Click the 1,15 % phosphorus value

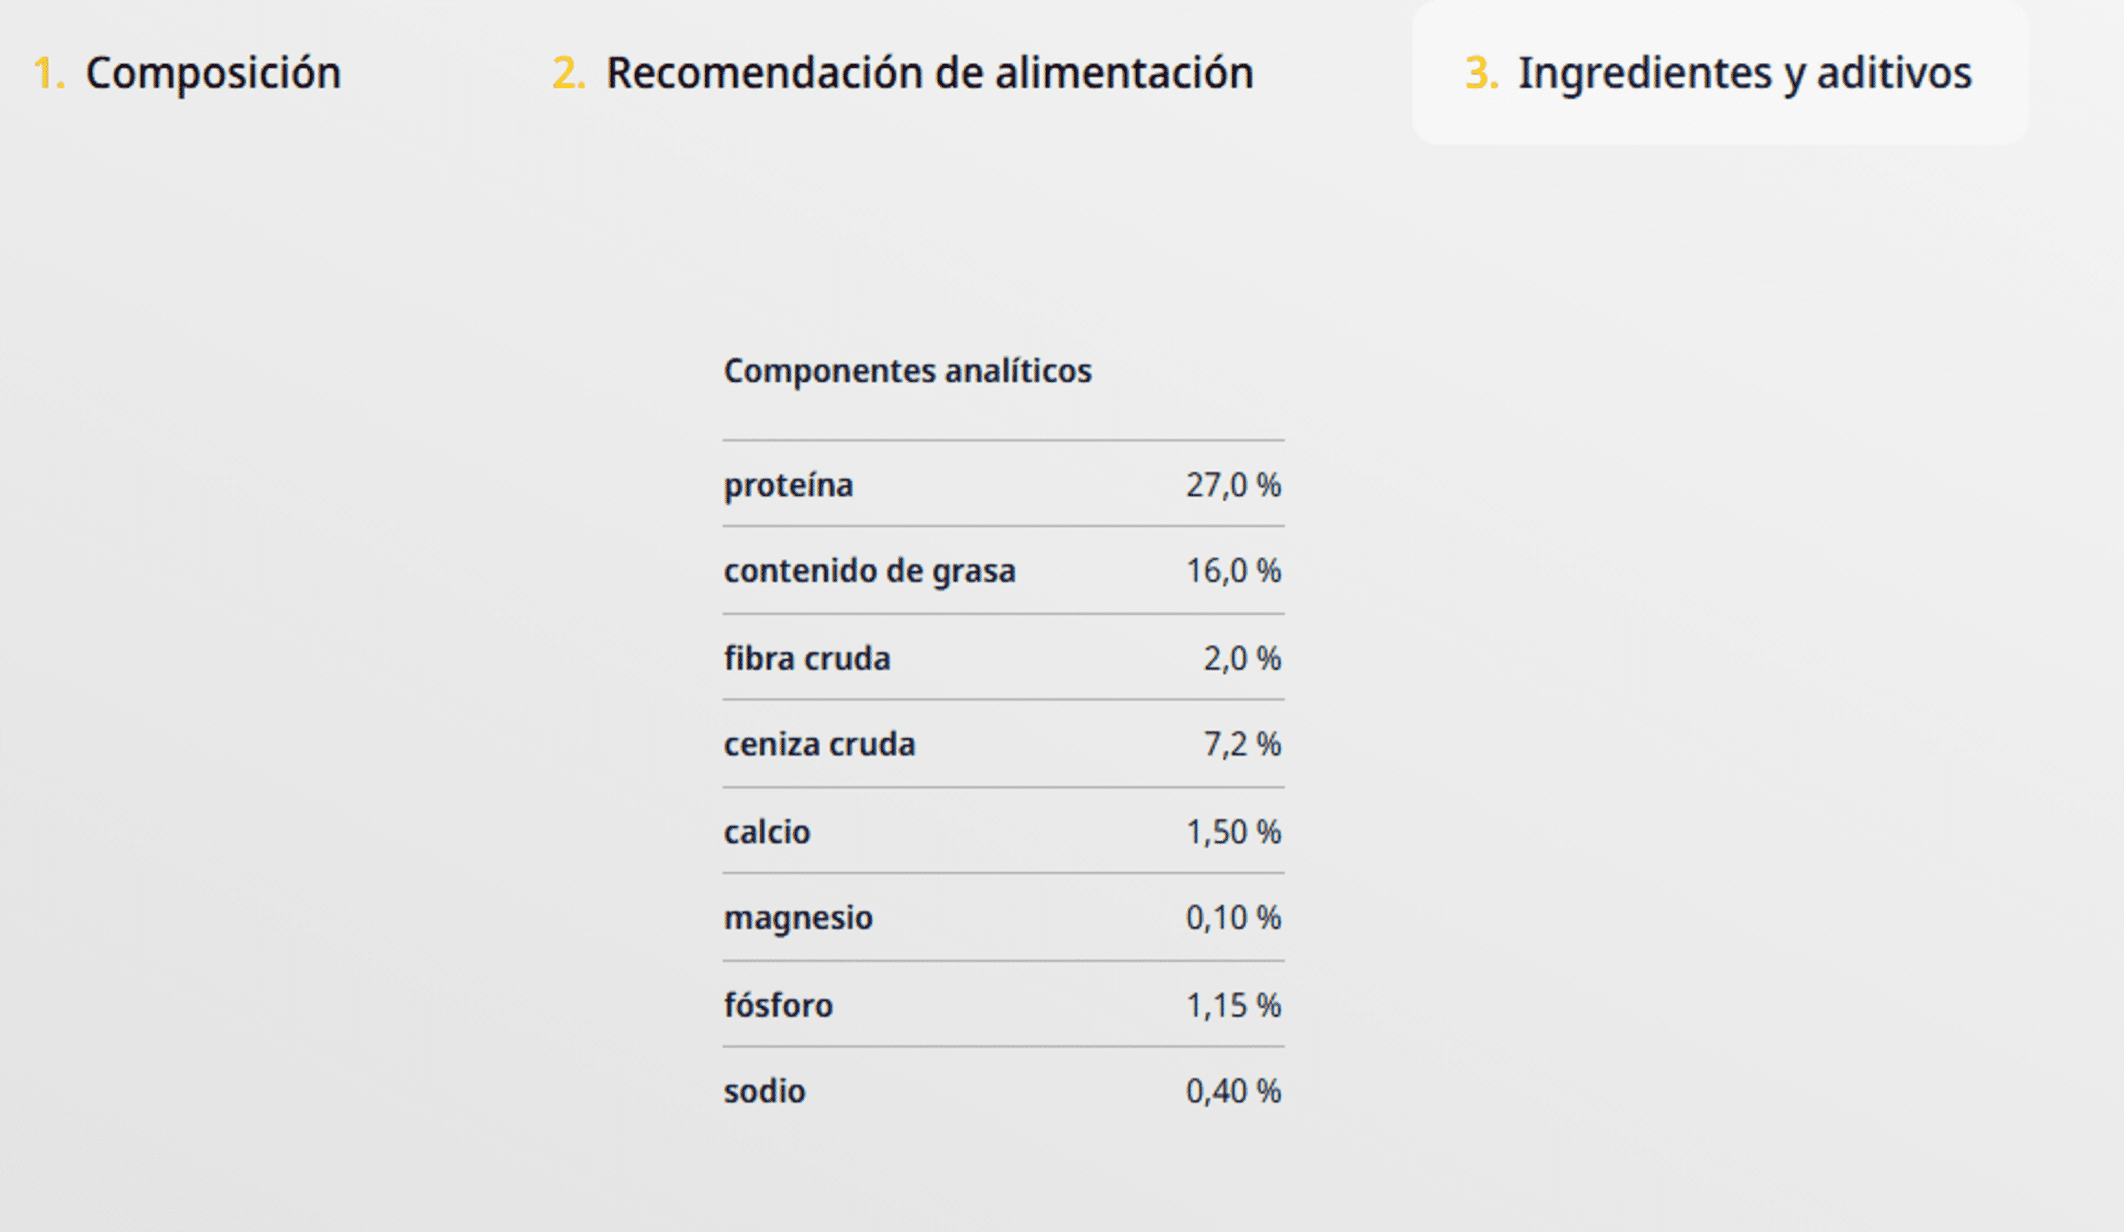click(x=1233, y=1005)
